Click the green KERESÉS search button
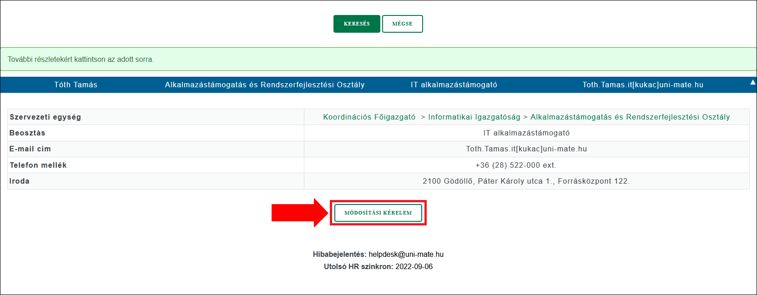The width and height of the screenshot is (757, 295). point(357,24)
